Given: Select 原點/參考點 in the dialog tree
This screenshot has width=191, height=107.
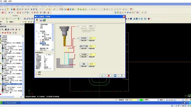Looking at the screenshot, I should (46, 45).
